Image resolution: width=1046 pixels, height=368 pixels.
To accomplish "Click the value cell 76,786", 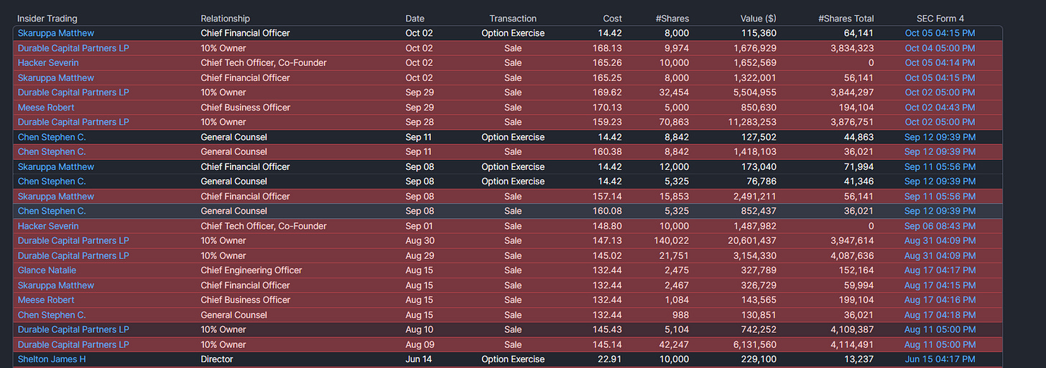I will [x=761, y=181].
